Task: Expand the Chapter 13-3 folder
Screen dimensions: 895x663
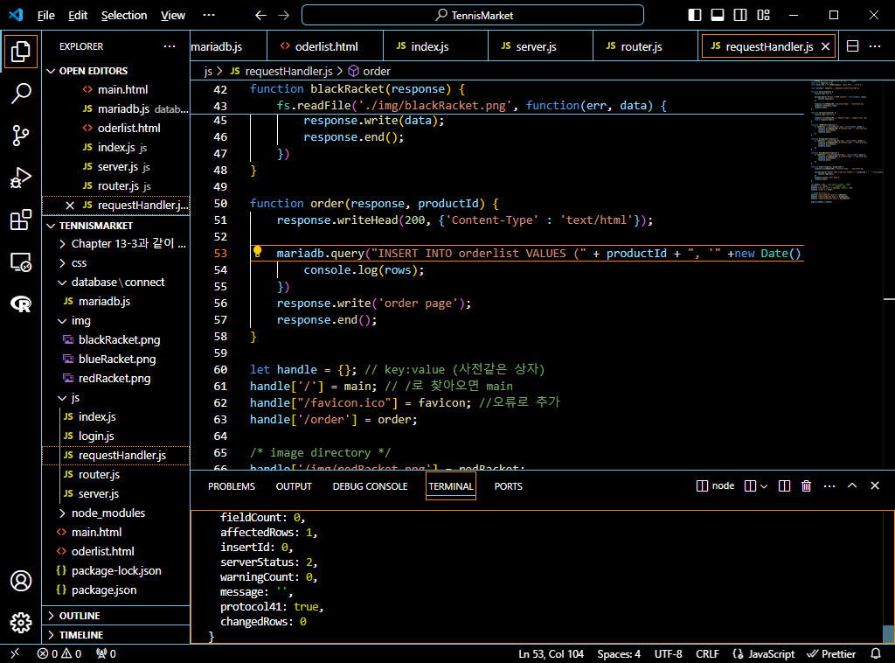Action: tap(116, 244)
